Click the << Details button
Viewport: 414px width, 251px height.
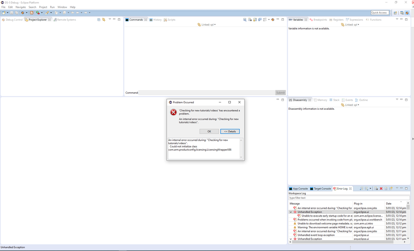[230, 131]
